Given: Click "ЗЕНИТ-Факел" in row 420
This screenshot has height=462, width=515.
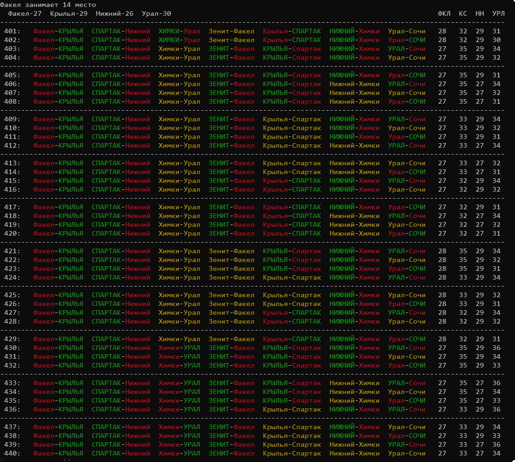Looking at the screenshot, I should pos(232,234).
